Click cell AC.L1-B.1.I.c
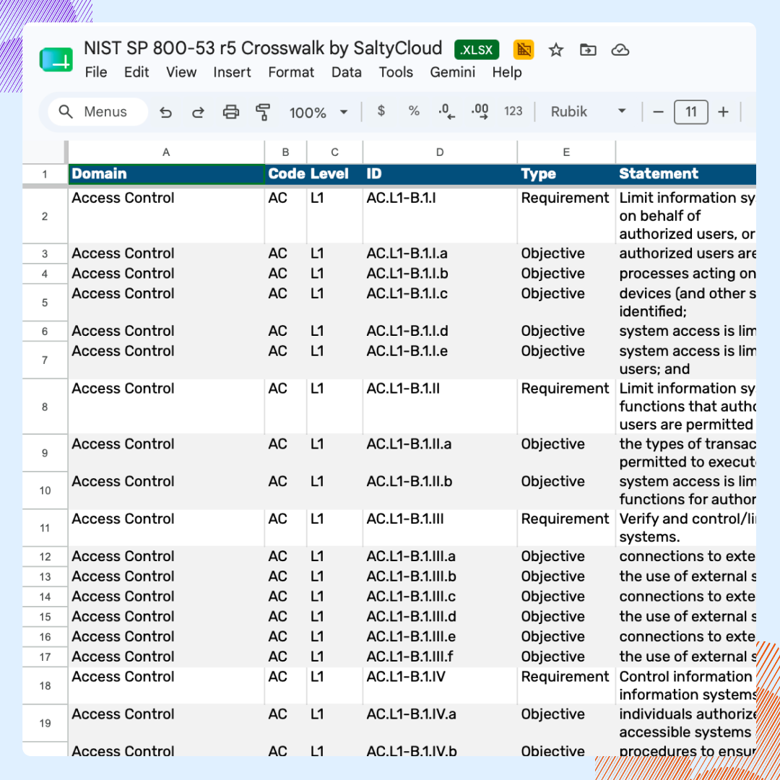This screenshot has width=780, height=780. pyautogui.click(x=441, y=303)
